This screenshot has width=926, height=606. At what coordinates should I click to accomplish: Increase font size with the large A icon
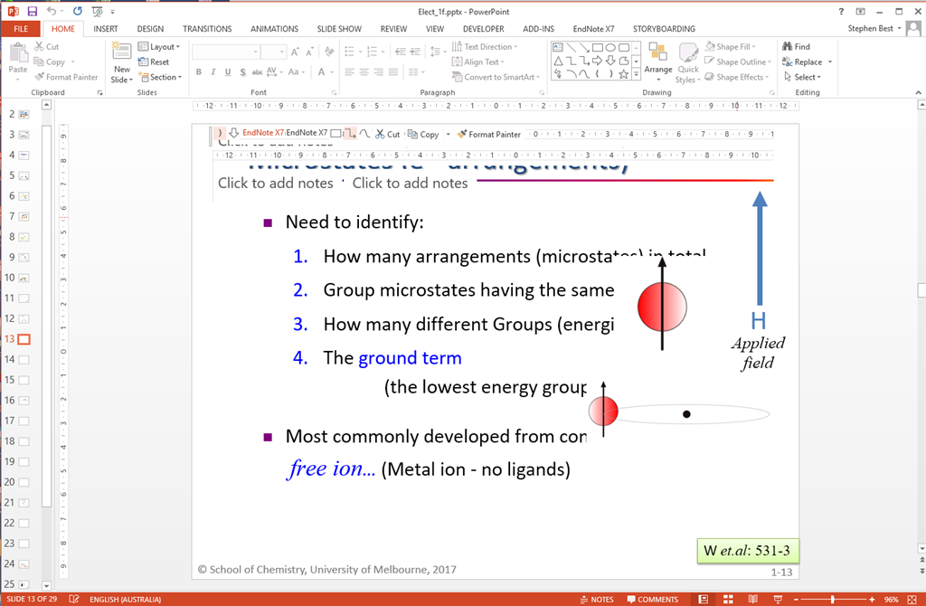point(295,52)
